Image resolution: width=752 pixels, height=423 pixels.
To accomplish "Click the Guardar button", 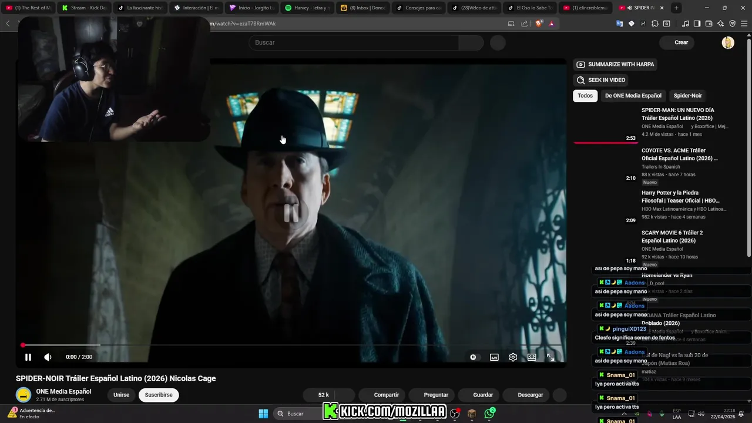I will point(479,395).
